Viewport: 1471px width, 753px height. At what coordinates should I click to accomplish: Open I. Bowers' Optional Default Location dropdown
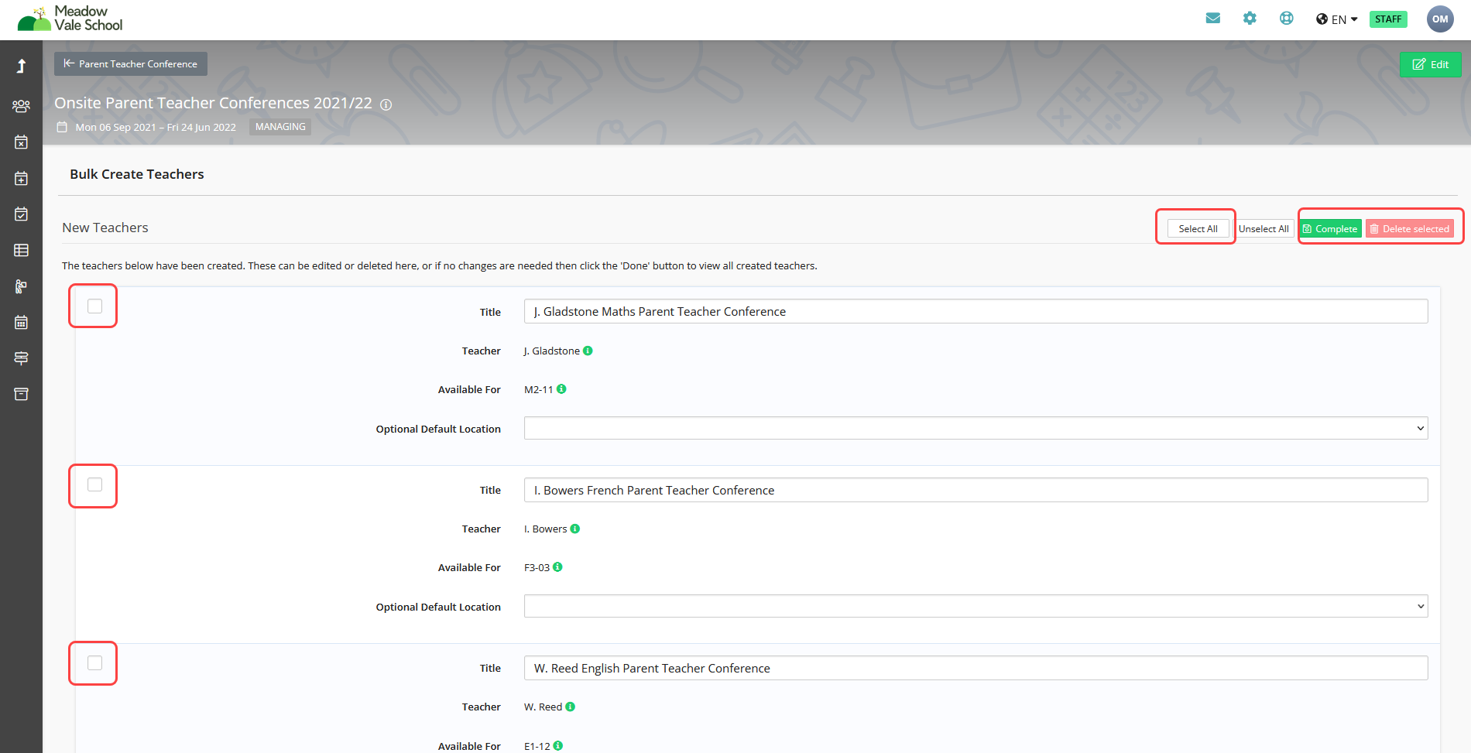(x=976, y=607)
